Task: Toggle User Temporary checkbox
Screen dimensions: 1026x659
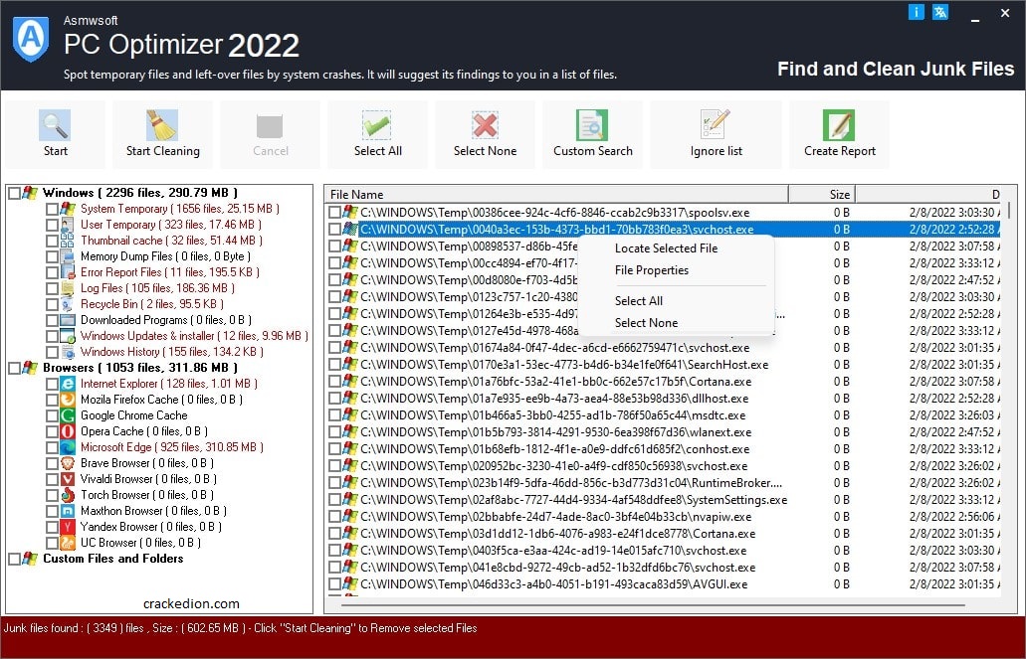Action: 52,225
